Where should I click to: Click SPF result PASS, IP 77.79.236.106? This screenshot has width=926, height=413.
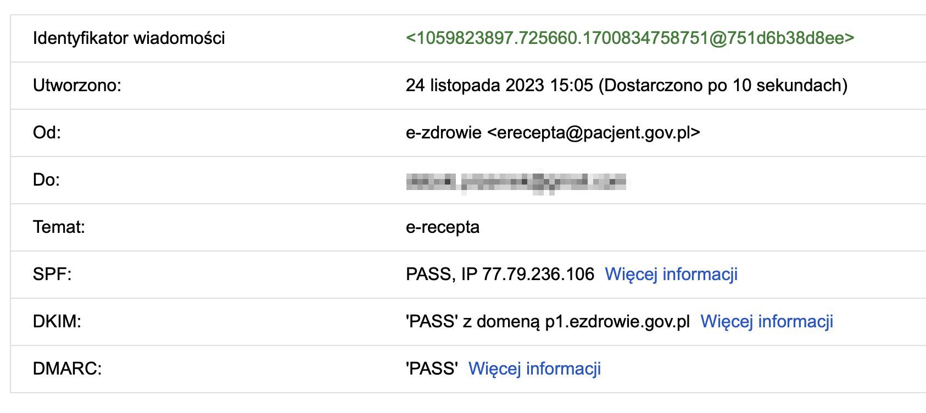click(500, 274)
